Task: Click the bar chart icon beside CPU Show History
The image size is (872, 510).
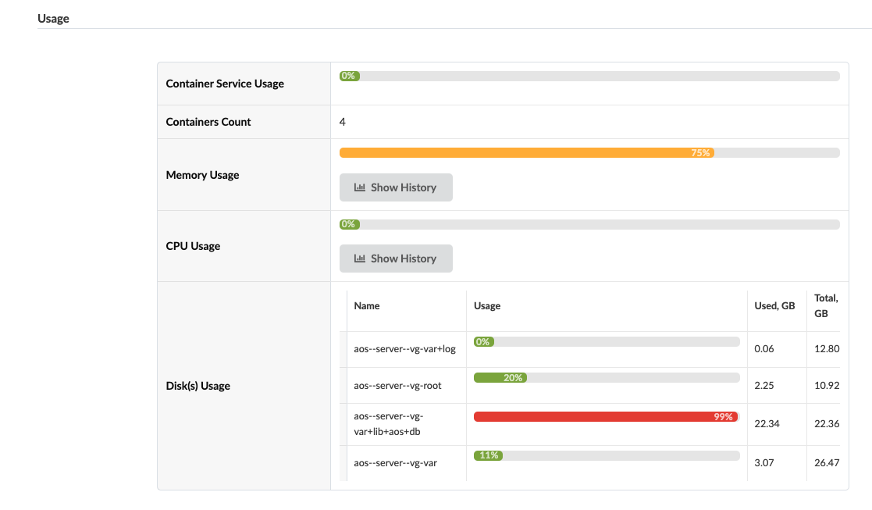Action: point(360,259)
